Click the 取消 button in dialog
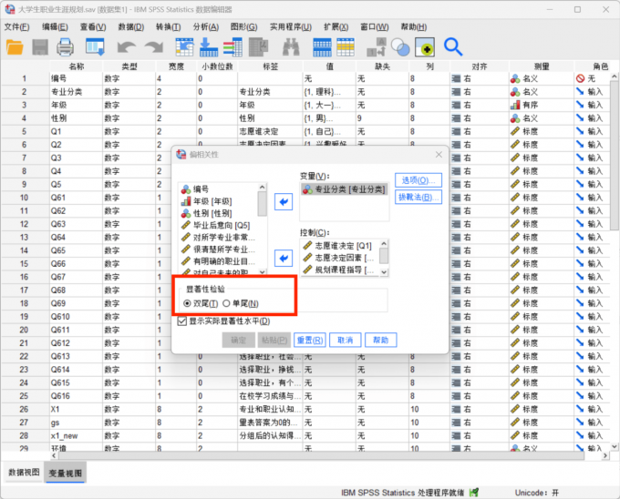620x499 pixels. (x=346, y=340)
